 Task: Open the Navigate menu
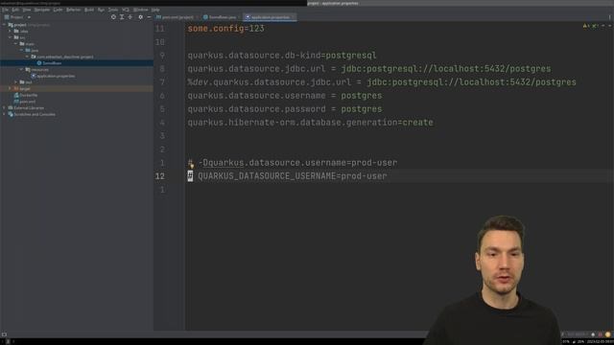point(42,10)
